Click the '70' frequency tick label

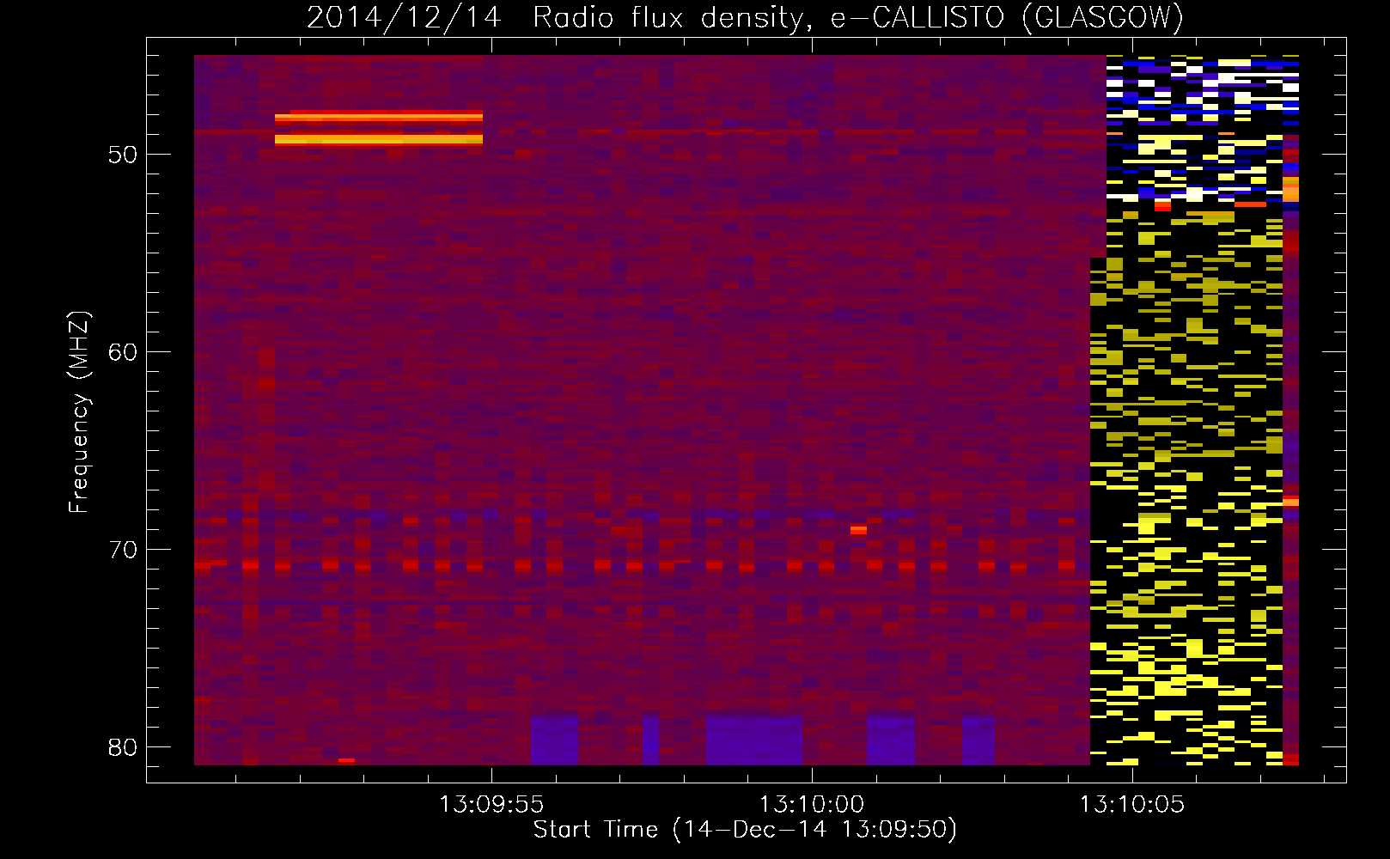tap(123, 550)
